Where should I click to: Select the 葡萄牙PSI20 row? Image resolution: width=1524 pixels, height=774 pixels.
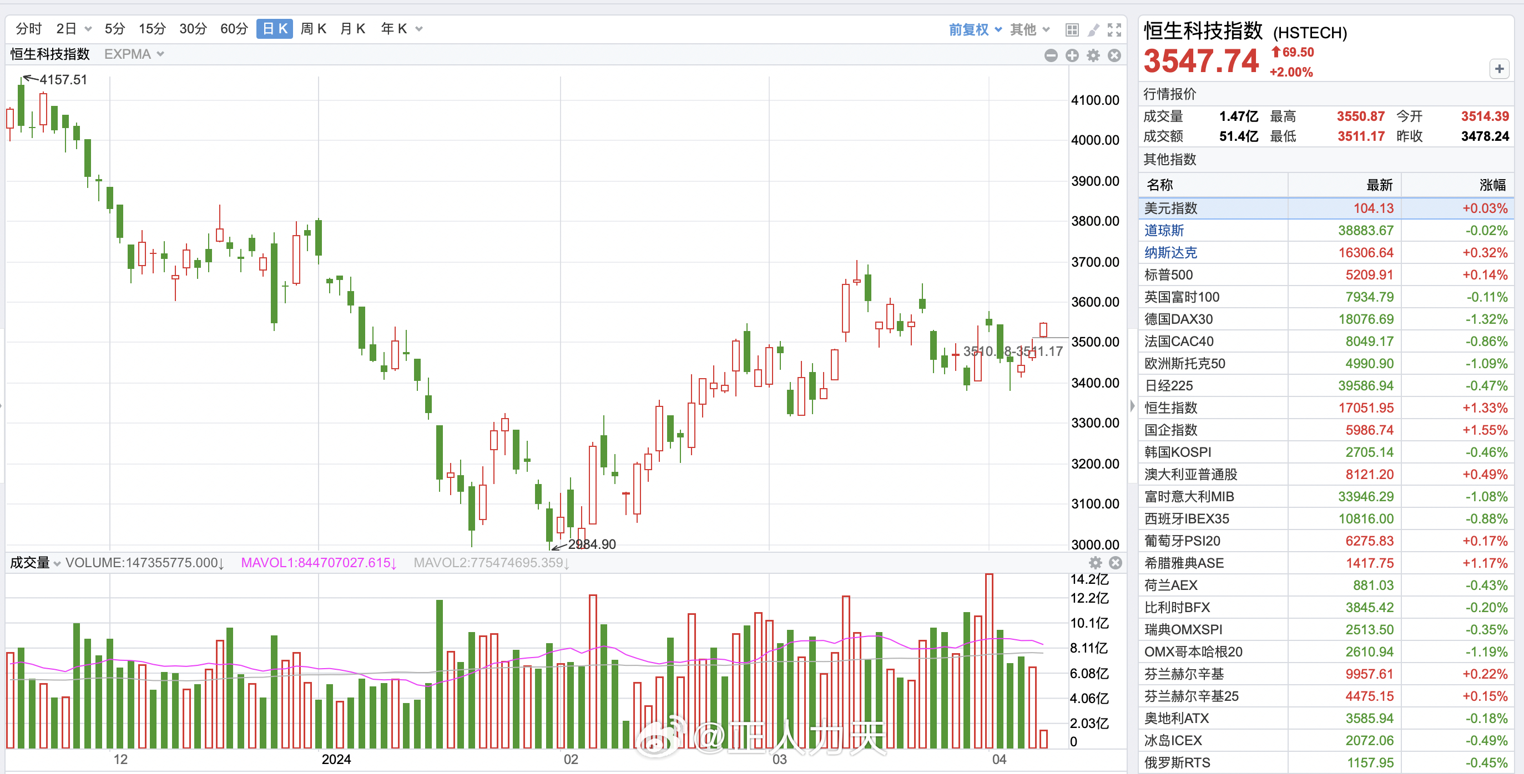(x=1326, y=541)
